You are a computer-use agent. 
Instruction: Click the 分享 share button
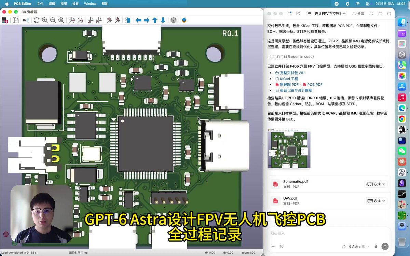358,14
